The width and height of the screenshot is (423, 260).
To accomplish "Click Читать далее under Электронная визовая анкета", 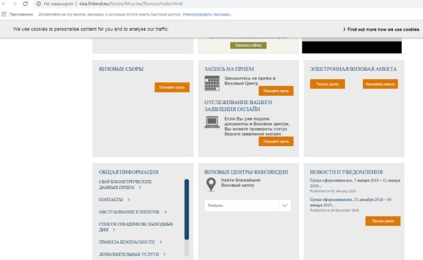I will [327, 84].
